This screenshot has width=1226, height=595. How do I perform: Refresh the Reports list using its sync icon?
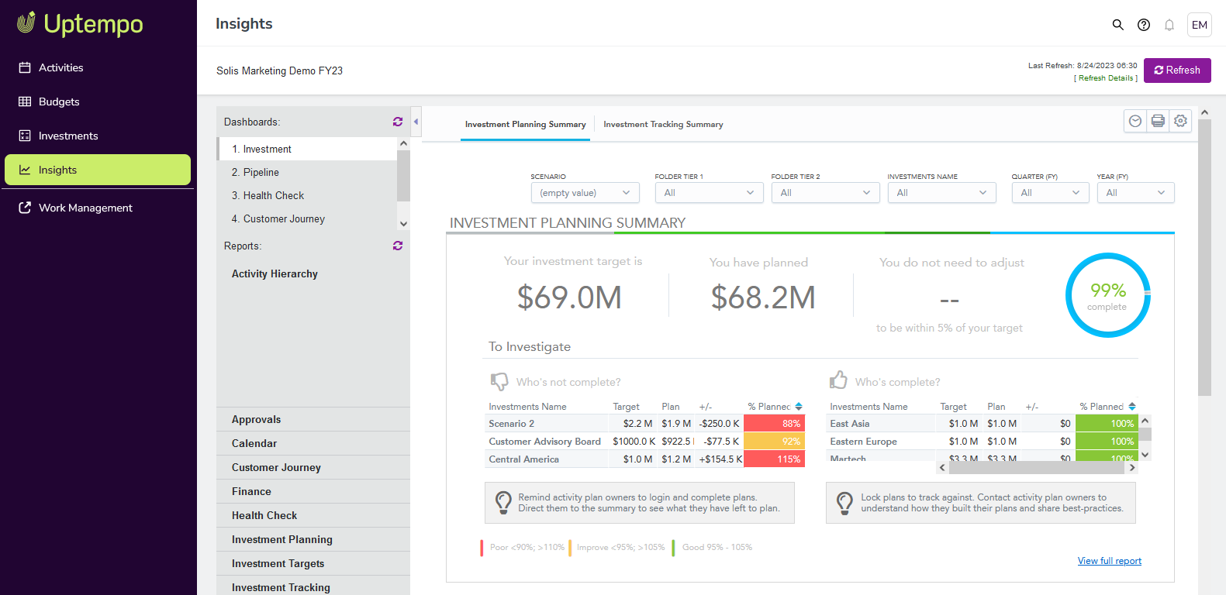[x=398, y=246]
